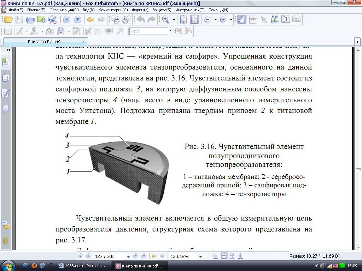Switch to 1988.docx Word taskbar button

pyautogui.click(x=82, y=266)
